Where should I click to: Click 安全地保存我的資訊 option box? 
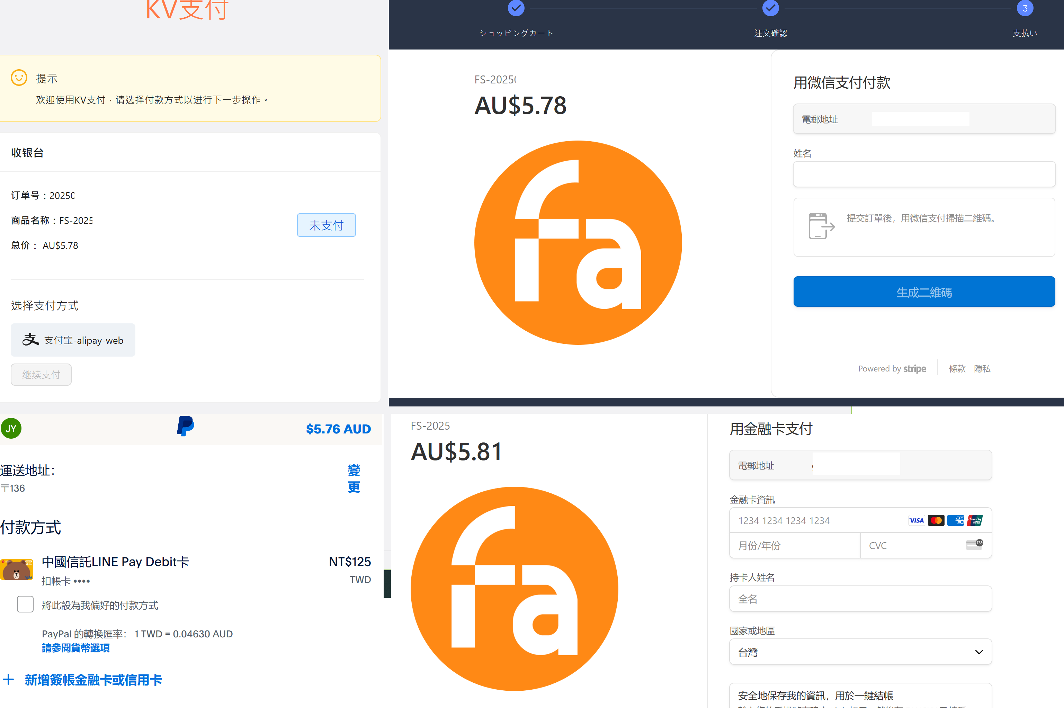tap(860, 695)
